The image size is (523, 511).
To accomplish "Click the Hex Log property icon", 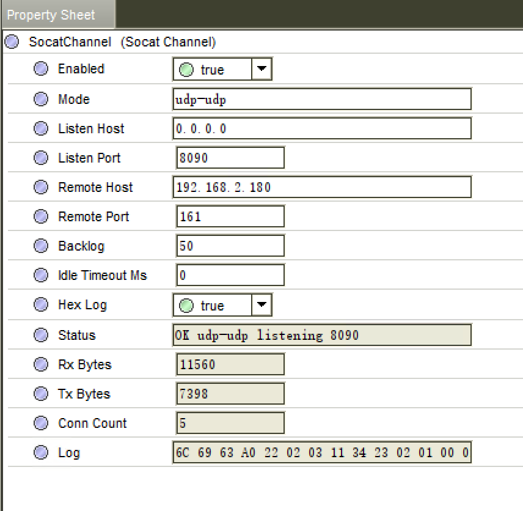I will tap(41, 305).
